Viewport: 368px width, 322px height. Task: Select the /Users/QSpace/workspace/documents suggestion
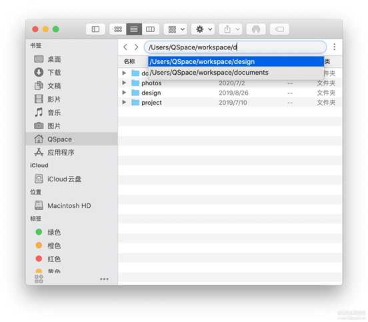click(236, 72)
